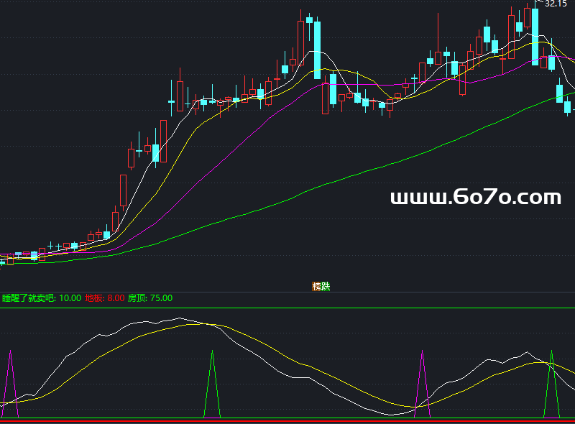Click the 榜跌 marker label
This screenshot has width=575, height=424.
pos(321,286)
